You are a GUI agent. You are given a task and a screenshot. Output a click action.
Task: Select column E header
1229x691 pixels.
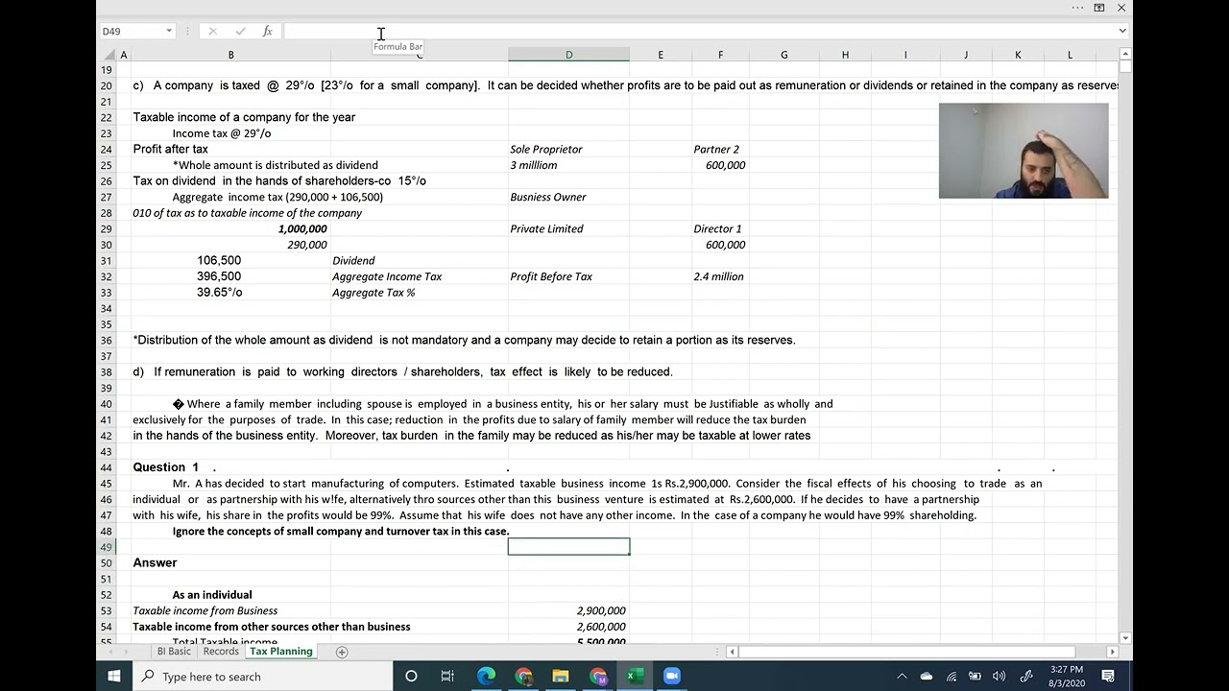(x=661, y=55)
